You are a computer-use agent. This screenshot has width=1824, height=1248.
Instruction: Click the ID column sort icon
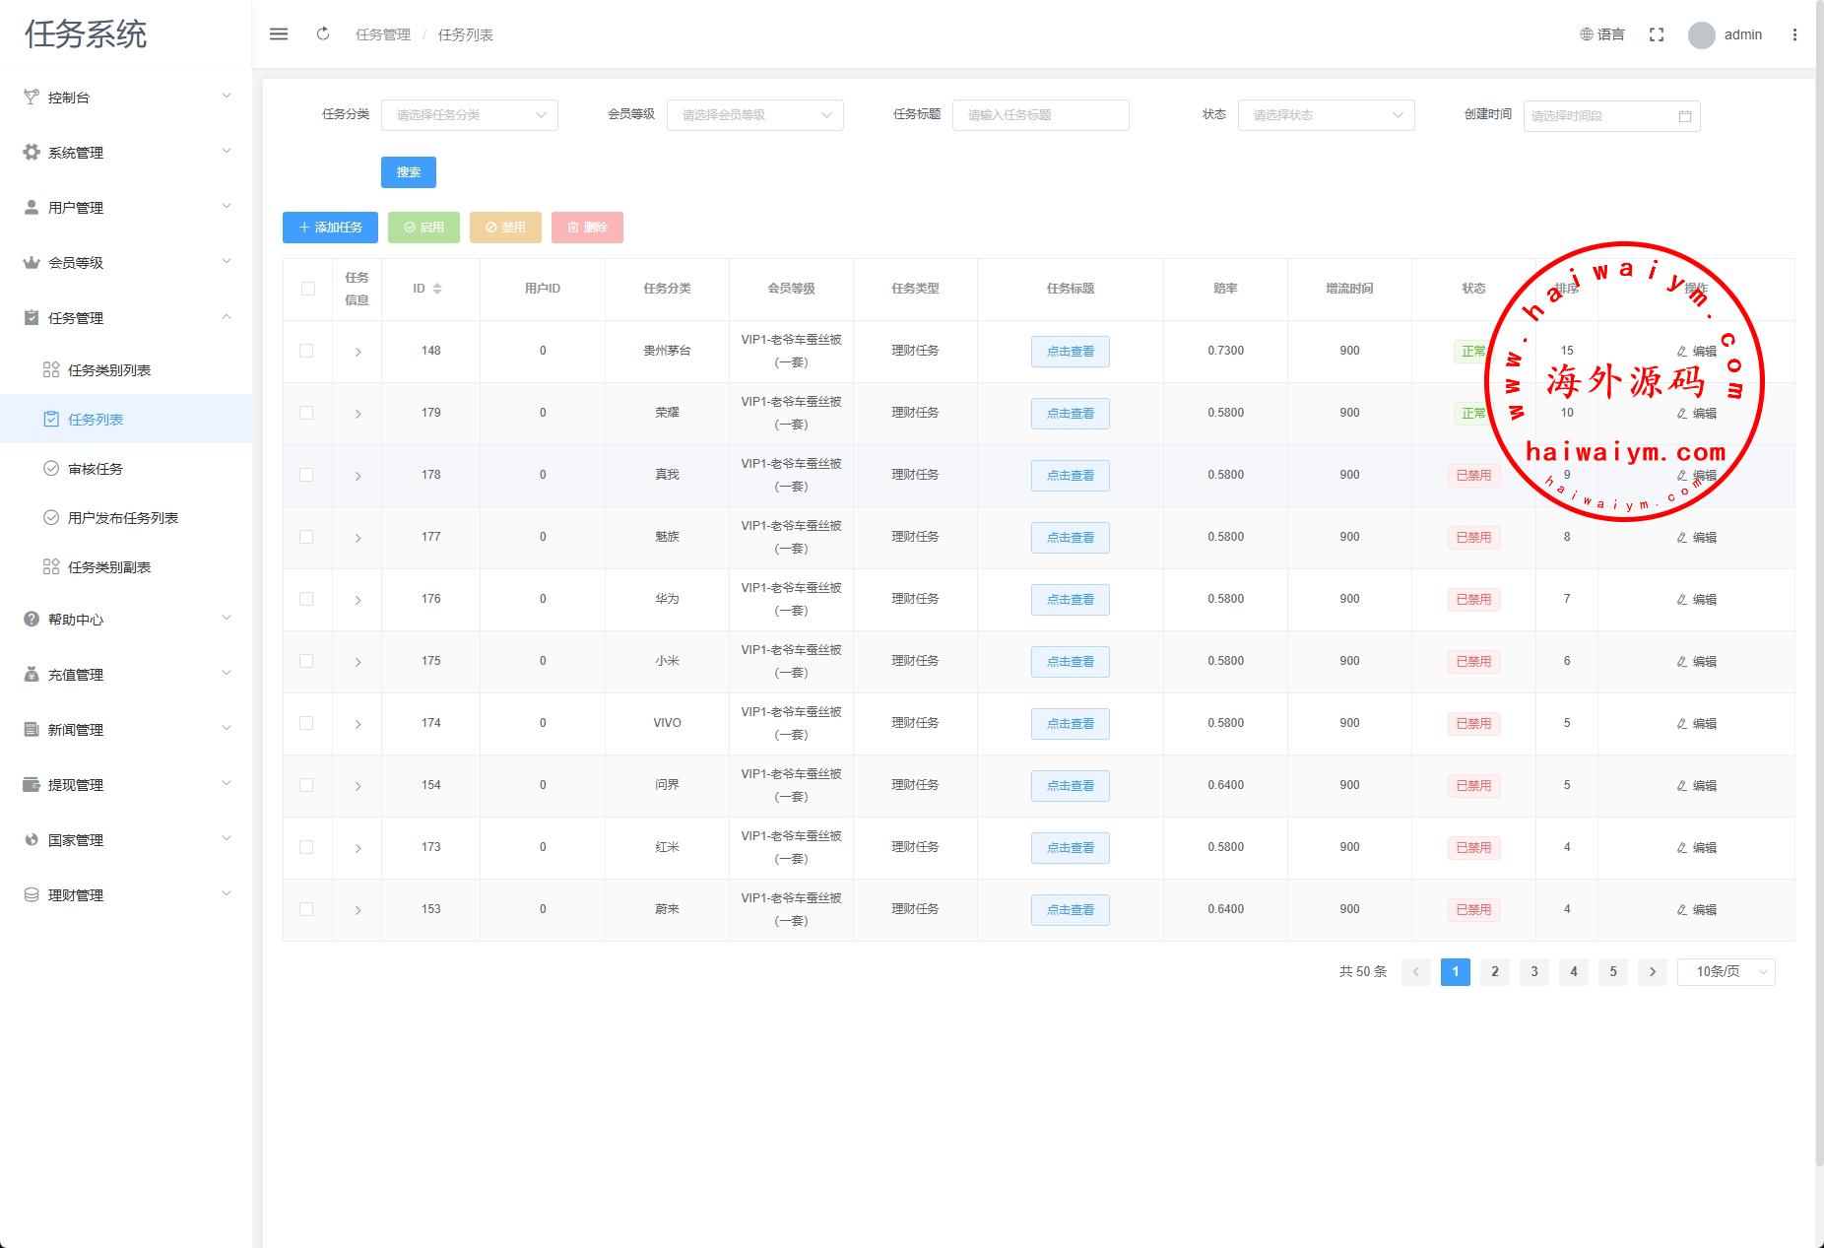point(437,289)
